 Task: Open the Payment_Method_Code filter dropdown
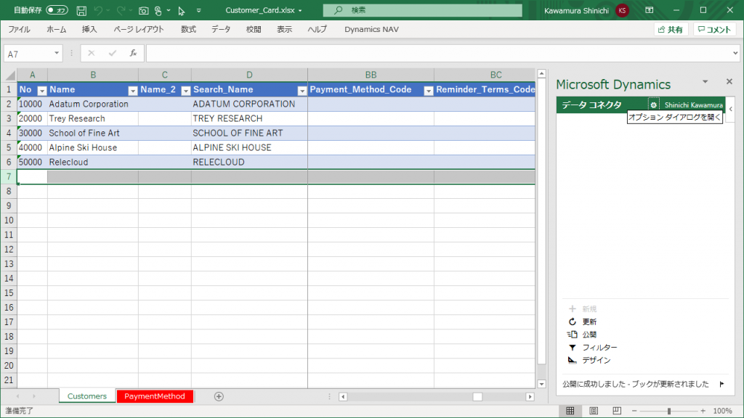pos(429,91)
